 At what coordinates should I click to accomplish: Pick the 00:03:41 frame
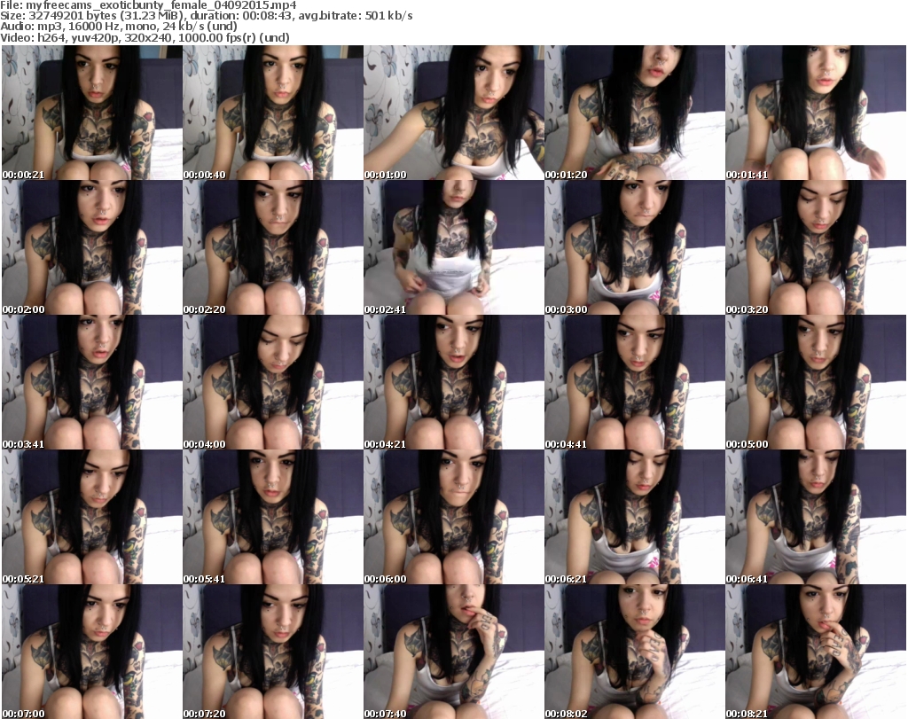92,382
